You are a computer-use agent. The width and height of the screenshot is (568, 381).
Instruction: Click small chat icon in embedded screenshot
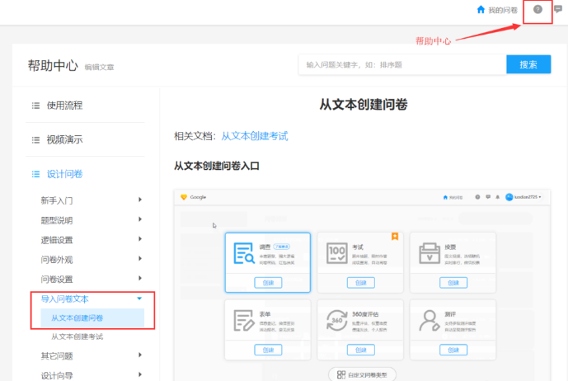point(488,197)
